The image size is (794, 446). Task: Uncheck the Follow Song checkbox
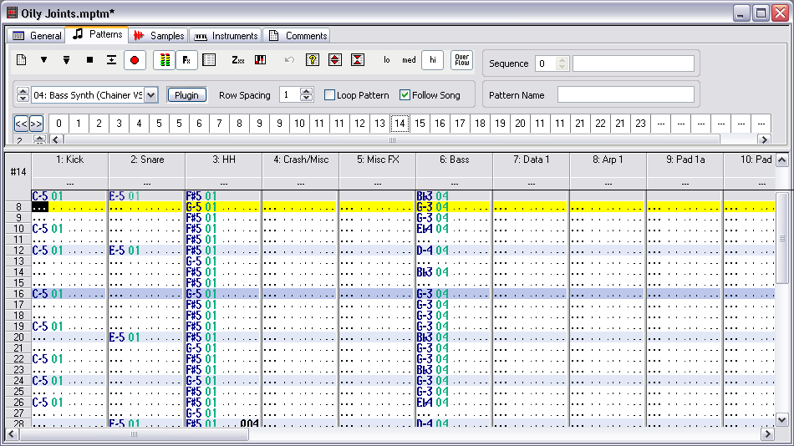405,95
